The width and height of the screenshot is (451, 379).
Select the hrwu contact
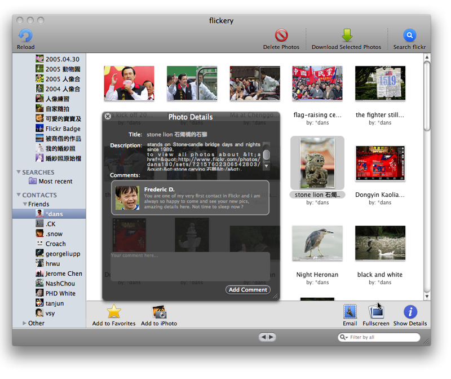point(49,263)
